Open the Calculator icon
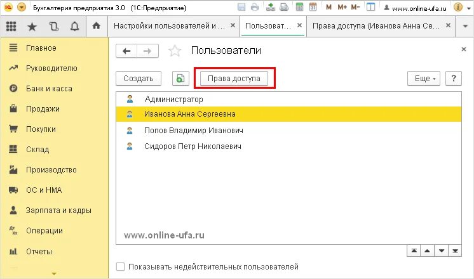The image size is (474, 279). 299,7
